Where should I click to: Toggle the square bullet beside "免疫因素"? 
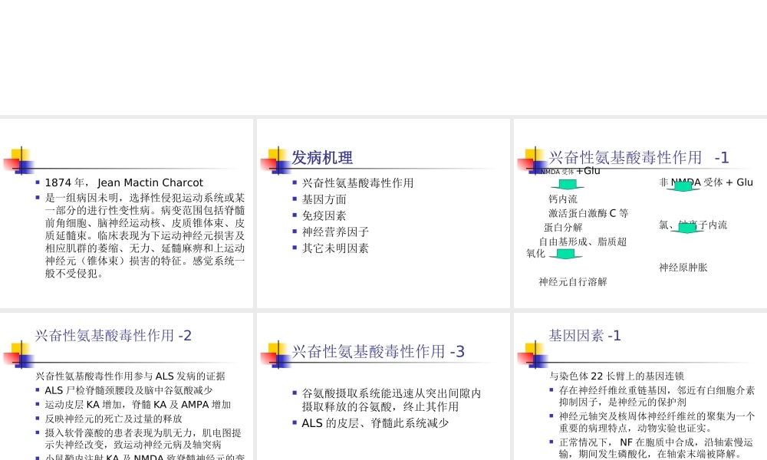tap(293, 215)
